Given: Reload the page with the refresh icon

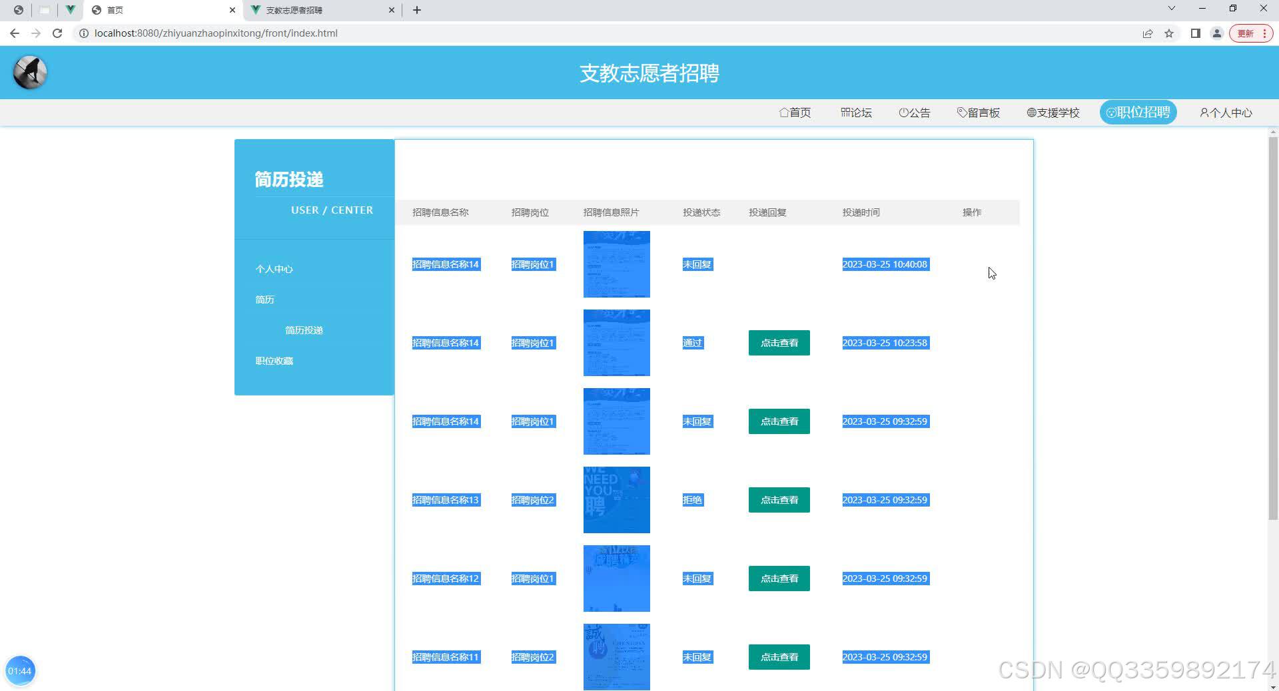Looking at the screenshot, I should coord(57,33).
